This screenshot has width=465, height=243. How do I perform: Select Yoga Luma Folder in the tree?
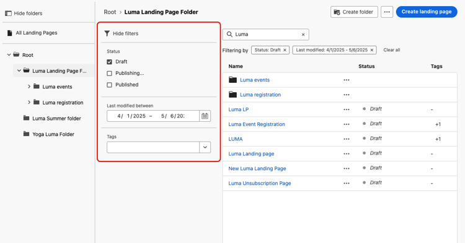pos(53,134)
